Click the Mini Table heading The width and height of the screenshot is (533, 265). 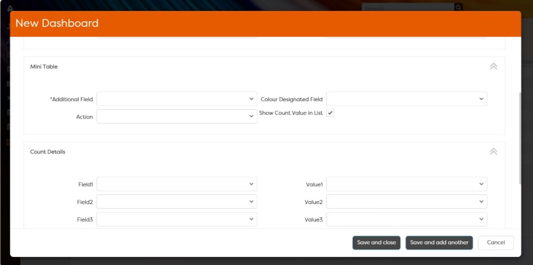(x=44, y=66)
